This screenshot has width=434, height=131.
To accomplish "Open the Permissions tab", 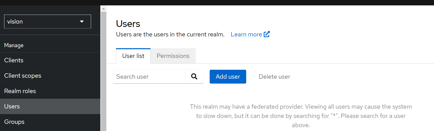I will (173, 56).
